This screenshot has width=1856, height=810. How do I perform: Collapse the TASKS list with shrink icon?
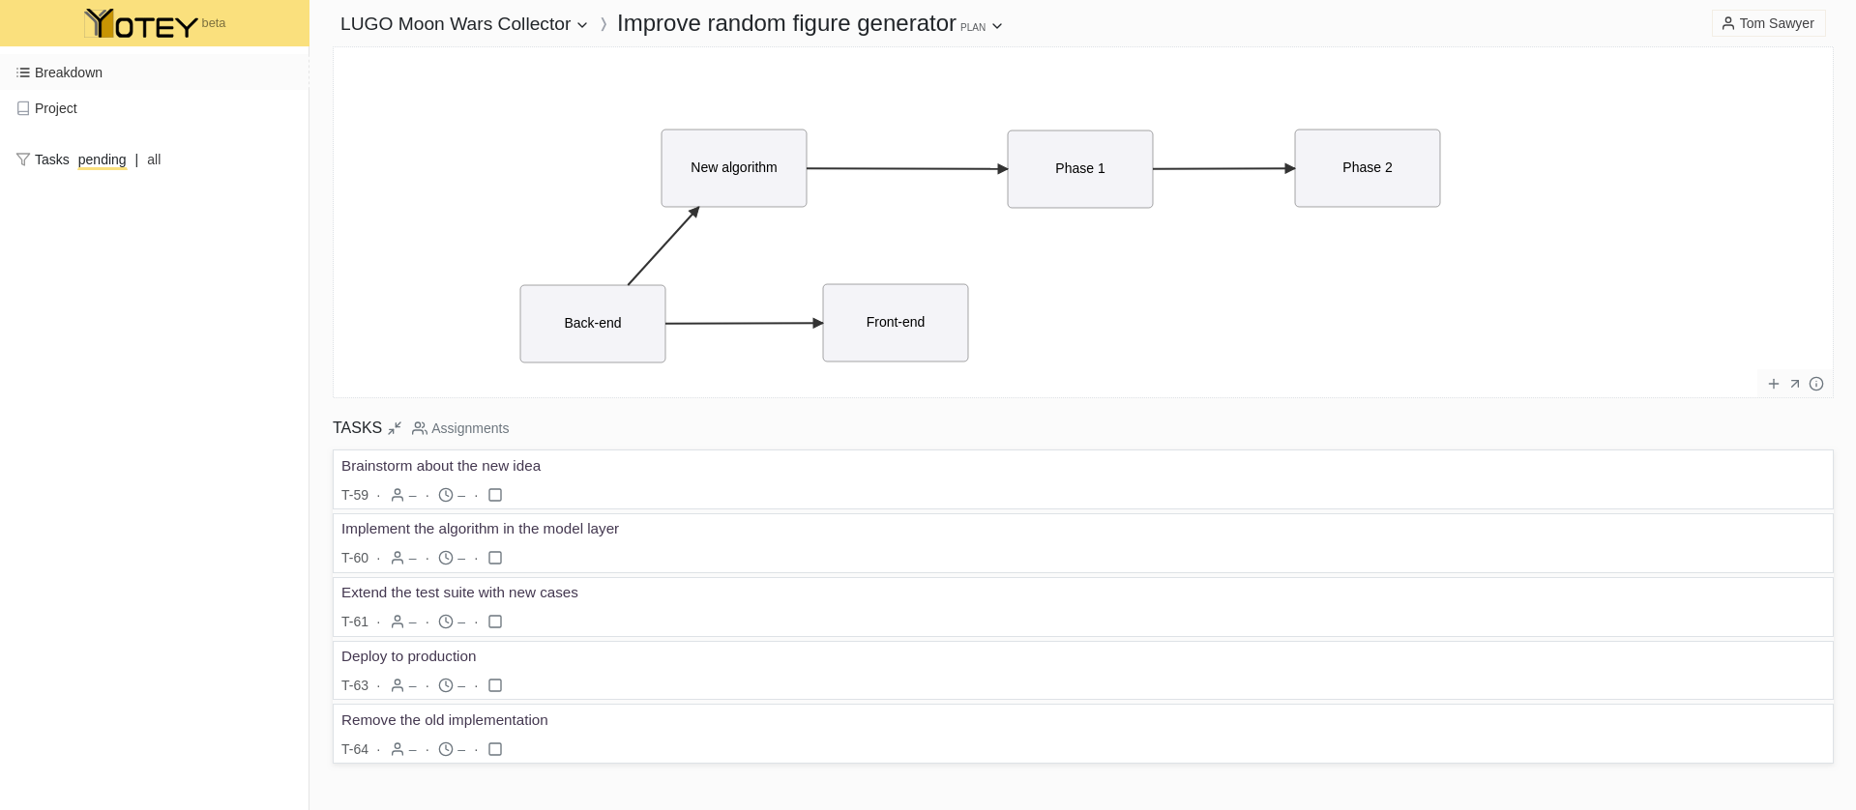click(x=395, y=428)
